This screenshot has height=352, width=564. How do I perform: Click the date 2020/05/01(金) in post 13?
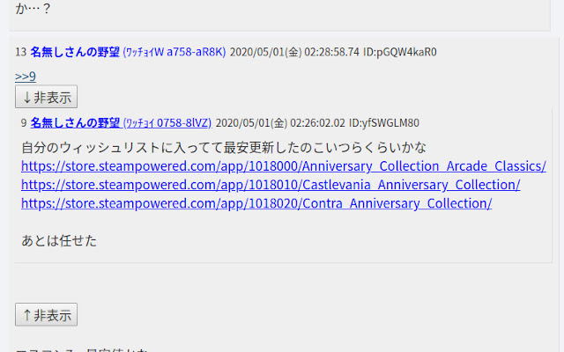265,52
